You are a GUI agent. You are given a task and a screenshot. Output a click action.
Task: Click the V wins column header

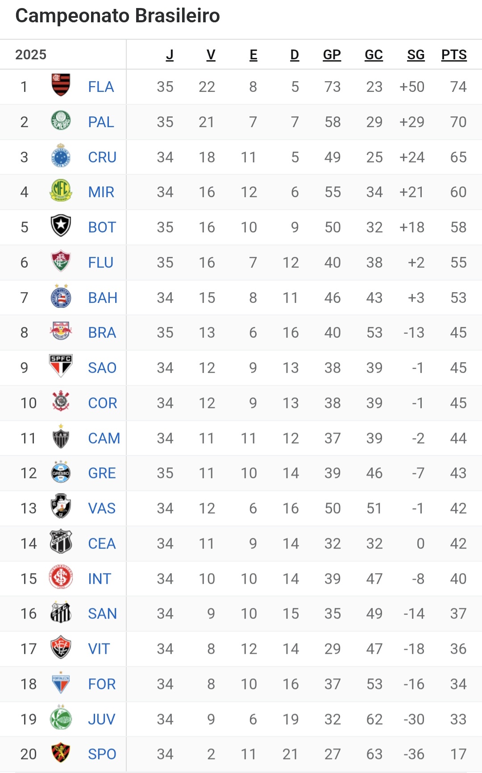211,54
